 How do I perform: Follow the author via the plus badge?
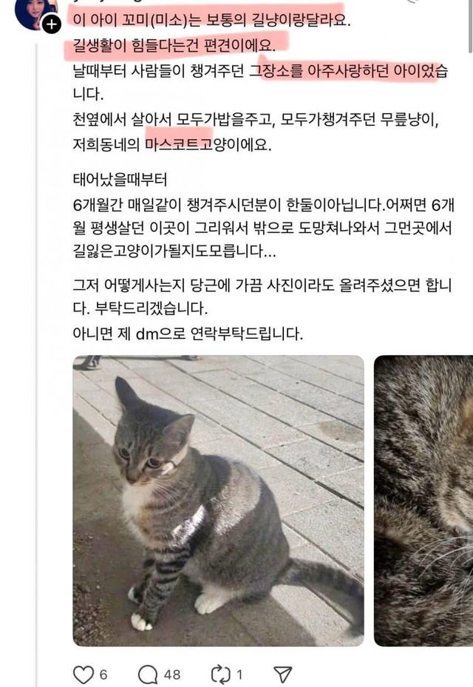pyautogui.click(x=52, y=24)
